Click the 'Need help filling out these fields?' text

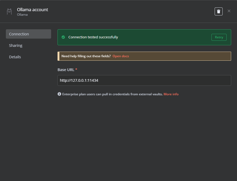pos(86,56)
